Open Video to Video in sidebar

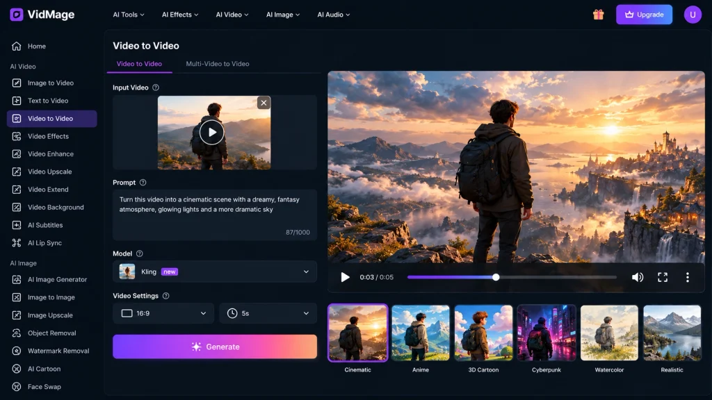pyautogui.click(x=51, y=118)
